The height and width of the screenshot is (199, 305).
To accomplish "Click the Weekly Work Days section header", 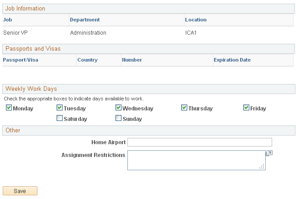I will tap(31, 89).
